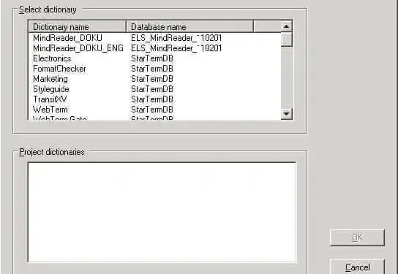The image size is (398, 274).
Task: Click StarTermDB in the WebTerm row
Action: coord(152,110)
